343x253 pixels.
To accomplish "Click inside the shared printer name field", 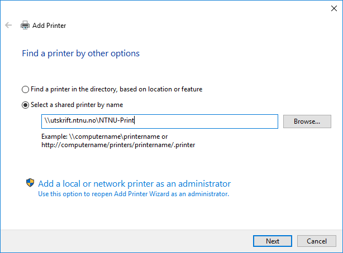I will [160, 121].
